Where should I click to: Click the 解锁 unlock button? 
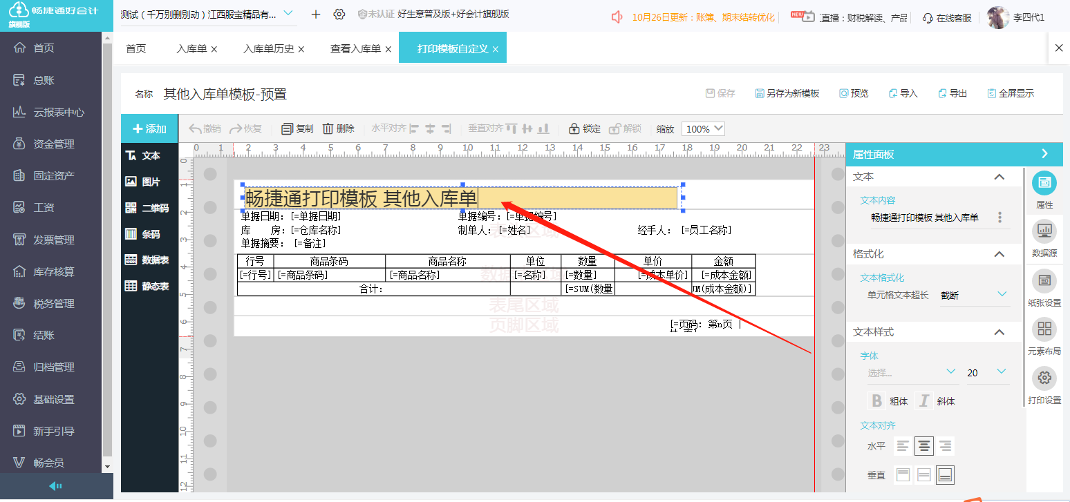pos(625,128)
